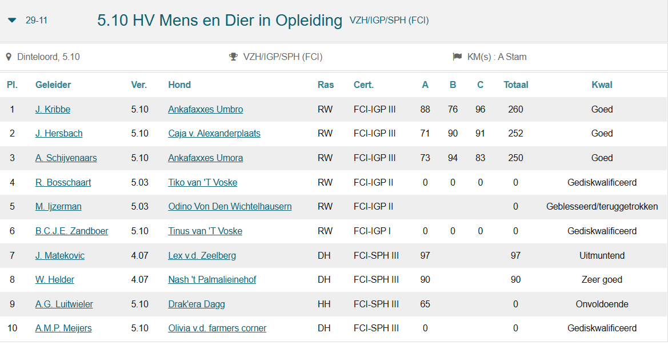Open R. Bosschaart handler link
Screen dimensions: 668x349
pos(63,183)
